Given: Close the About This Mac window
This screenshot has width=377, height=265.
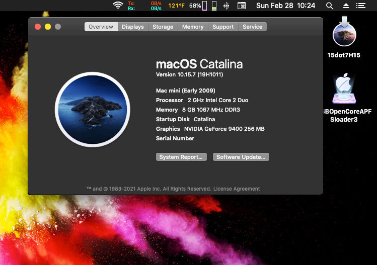Looking at the screenshot, I should click(38, 27).
